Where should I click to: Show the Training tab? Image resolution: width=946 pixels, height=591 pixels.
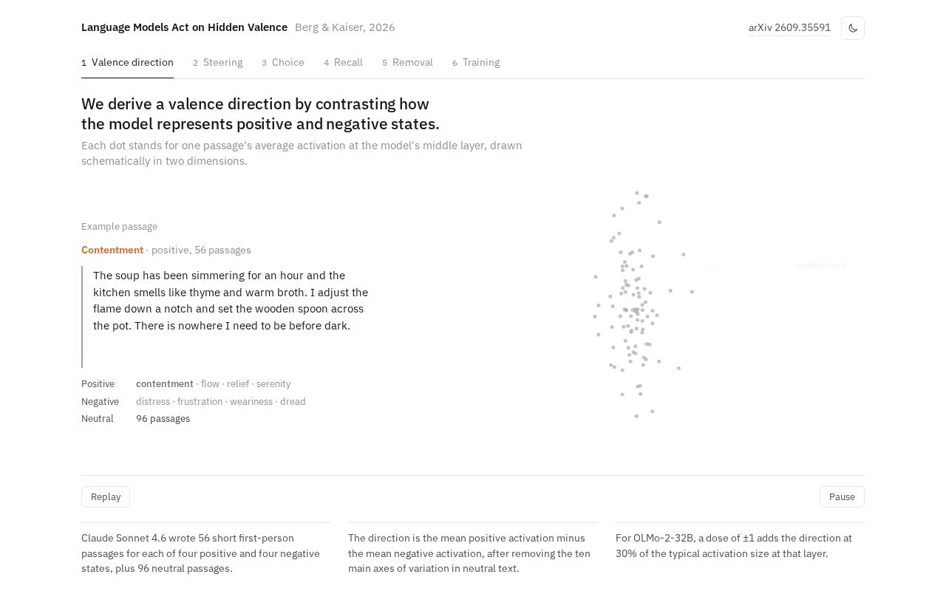(476, 63)
